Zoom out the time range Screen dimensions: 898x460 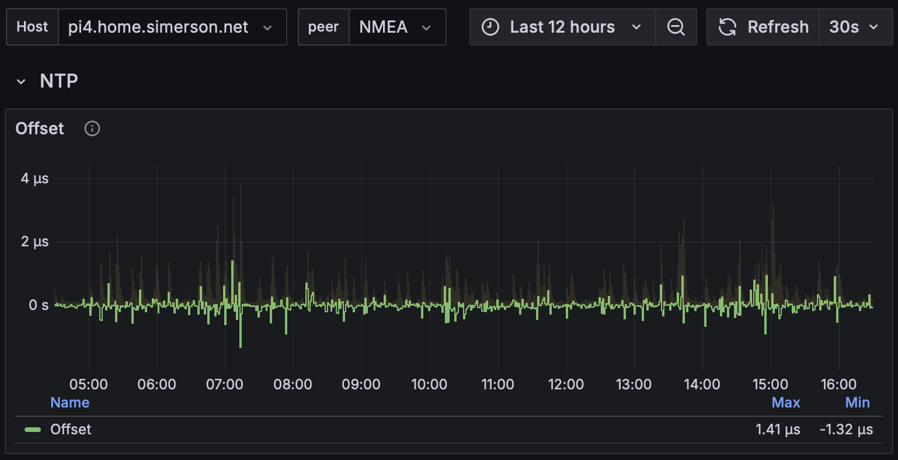tap(676, 27)
